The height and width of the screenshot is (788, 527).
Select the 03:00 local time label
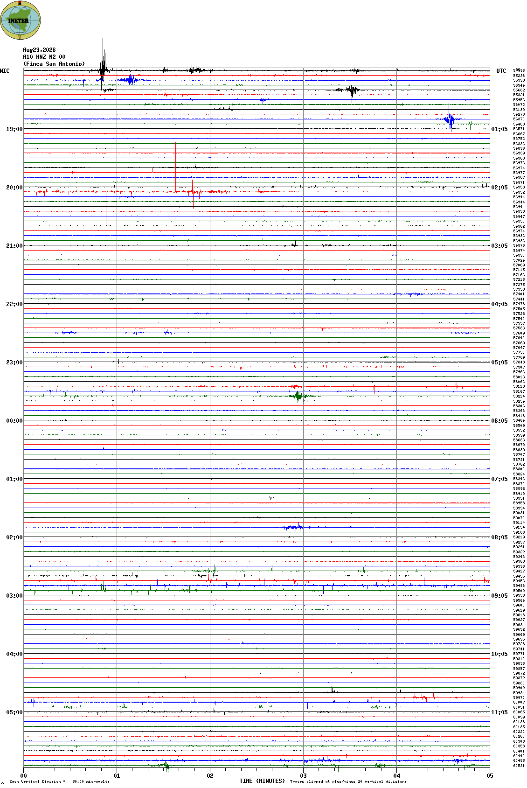[14, 596]
